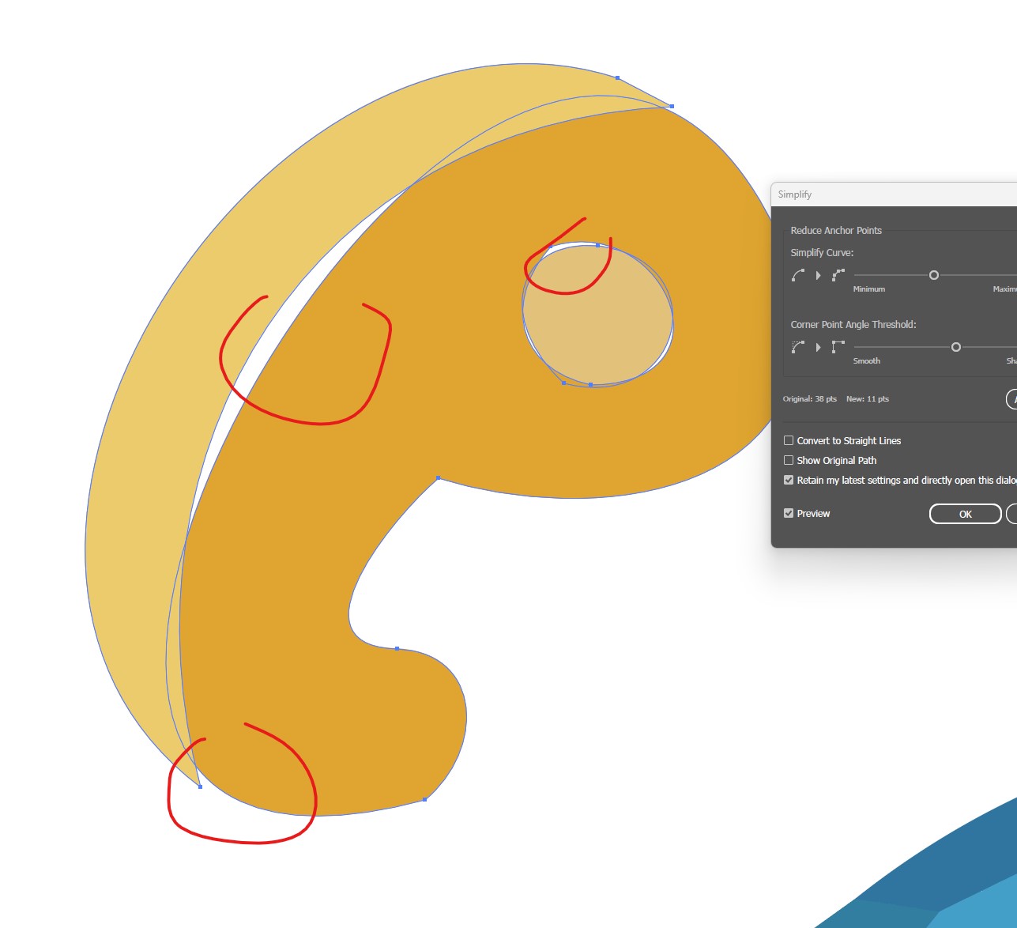
Task: Click the arrow indicator beside Corner Threshold icons
Action: click(818, 347)
